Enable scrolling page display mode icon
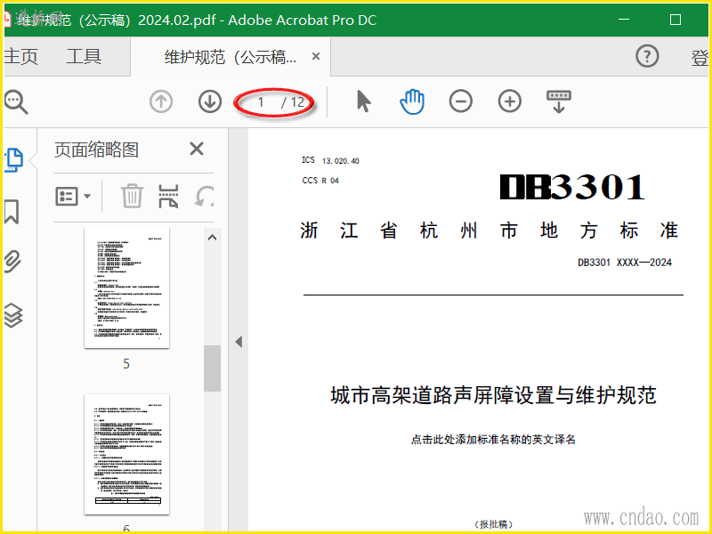Screen dimensions: 712x534 tap(559, 101)
